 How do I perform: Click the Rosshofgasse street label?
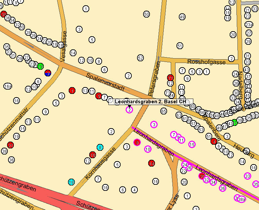(x=206, y=62)
